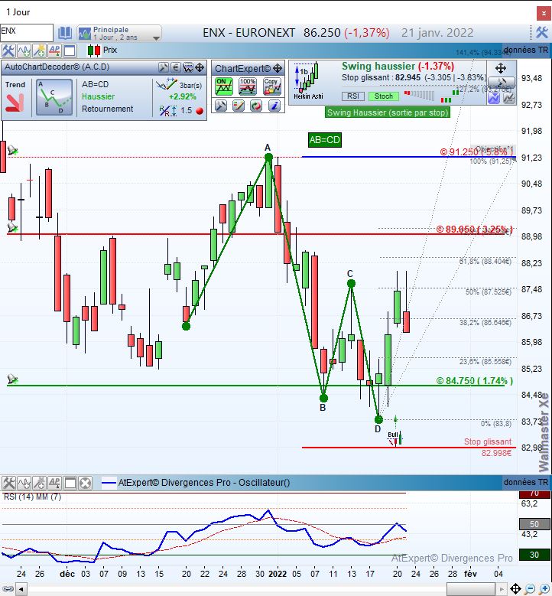Add indicator to oscillator panel
Image resolution: width=552 pixels, height=596 pixels.
[24, 483]
